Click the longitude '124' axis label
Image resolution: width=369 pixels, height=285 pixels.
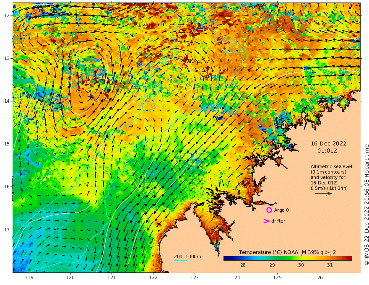click(x=236, y=277)
